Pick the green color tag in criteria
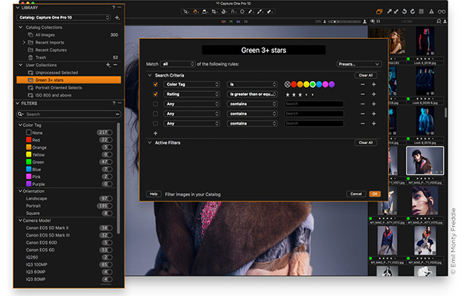Image resolution: width=467 pixels, height=296 pixels. pyautogui.click(x=313, y=84)
